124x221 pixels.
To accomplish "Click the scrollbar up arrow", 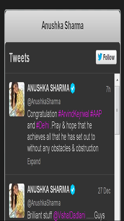I will [117, 80].
